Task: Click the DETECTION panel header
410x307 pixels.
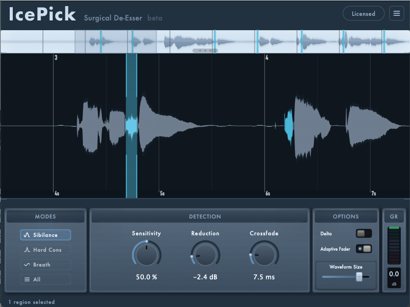Action: (x=205, y=216)
